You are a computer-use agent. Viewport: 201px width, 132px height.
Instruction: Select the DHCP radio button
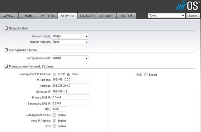click(55, 75)
